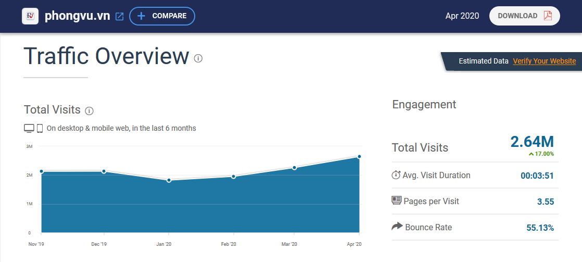
Task: Click the phongvu.vn domain title
Action: pyautogui.click(x=77, y=16)
